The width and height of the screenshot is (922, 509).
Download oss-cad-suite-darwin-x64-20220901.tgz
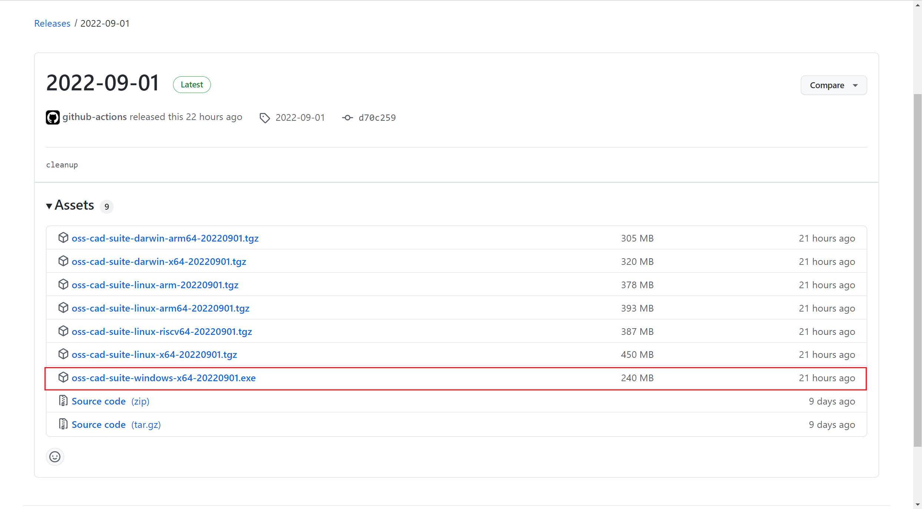coord(159,262)
